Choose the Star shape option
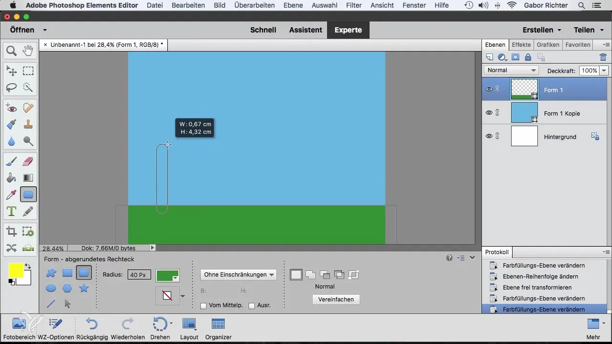Screen dimensions: 612x344 (x=84, y=288)
